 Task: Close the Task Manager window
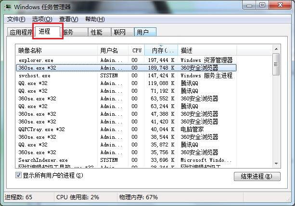tap(280, 5)
